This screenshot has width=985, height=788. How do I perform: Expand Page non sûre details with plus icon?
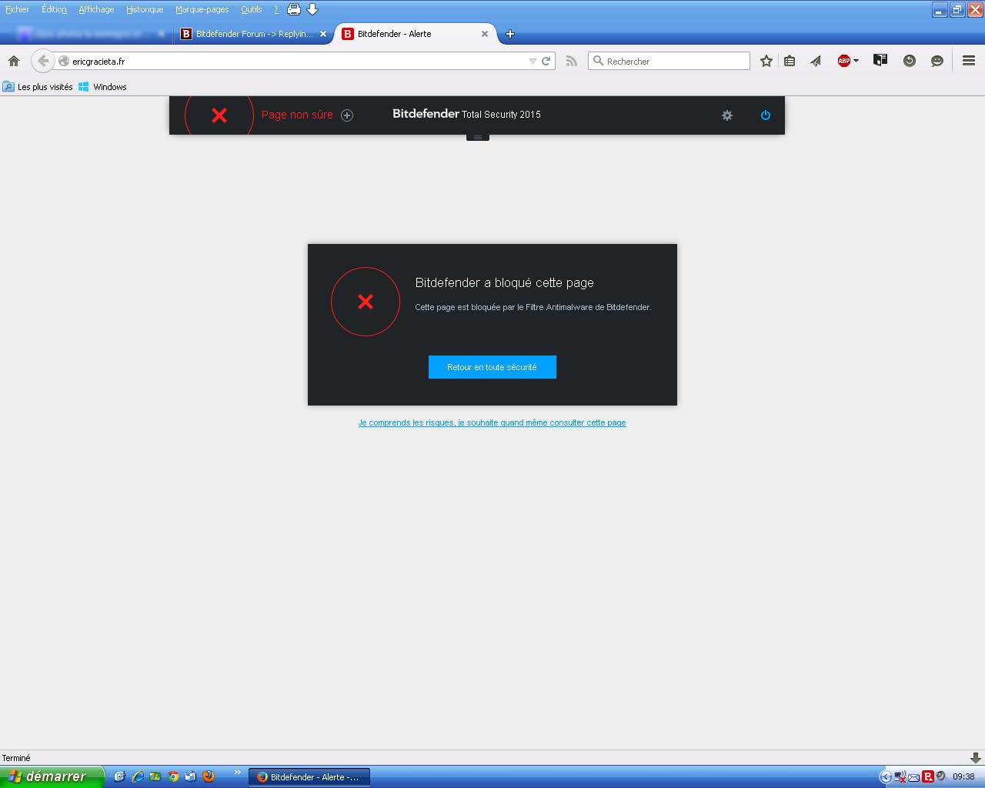[x=347, y=115]
